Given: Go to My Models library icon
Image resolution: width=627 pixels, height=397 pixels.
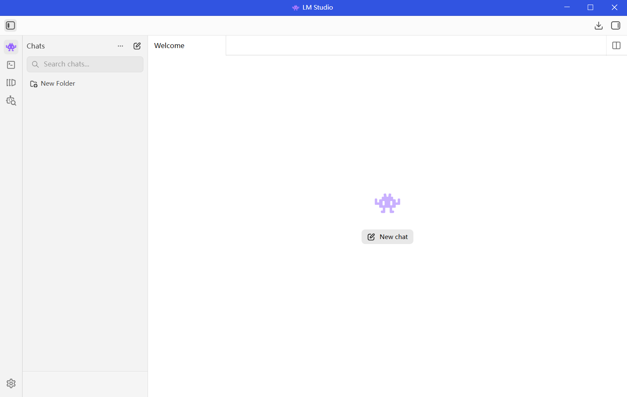Looking at the screenshot, I should (x=11, y=83).
